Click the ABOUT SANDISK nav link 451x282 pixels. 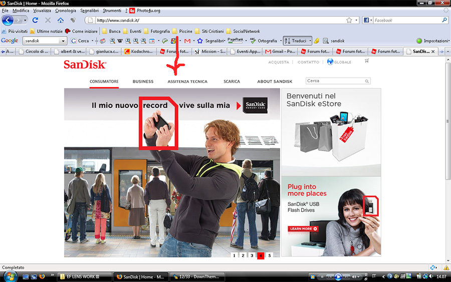(275, 82)
